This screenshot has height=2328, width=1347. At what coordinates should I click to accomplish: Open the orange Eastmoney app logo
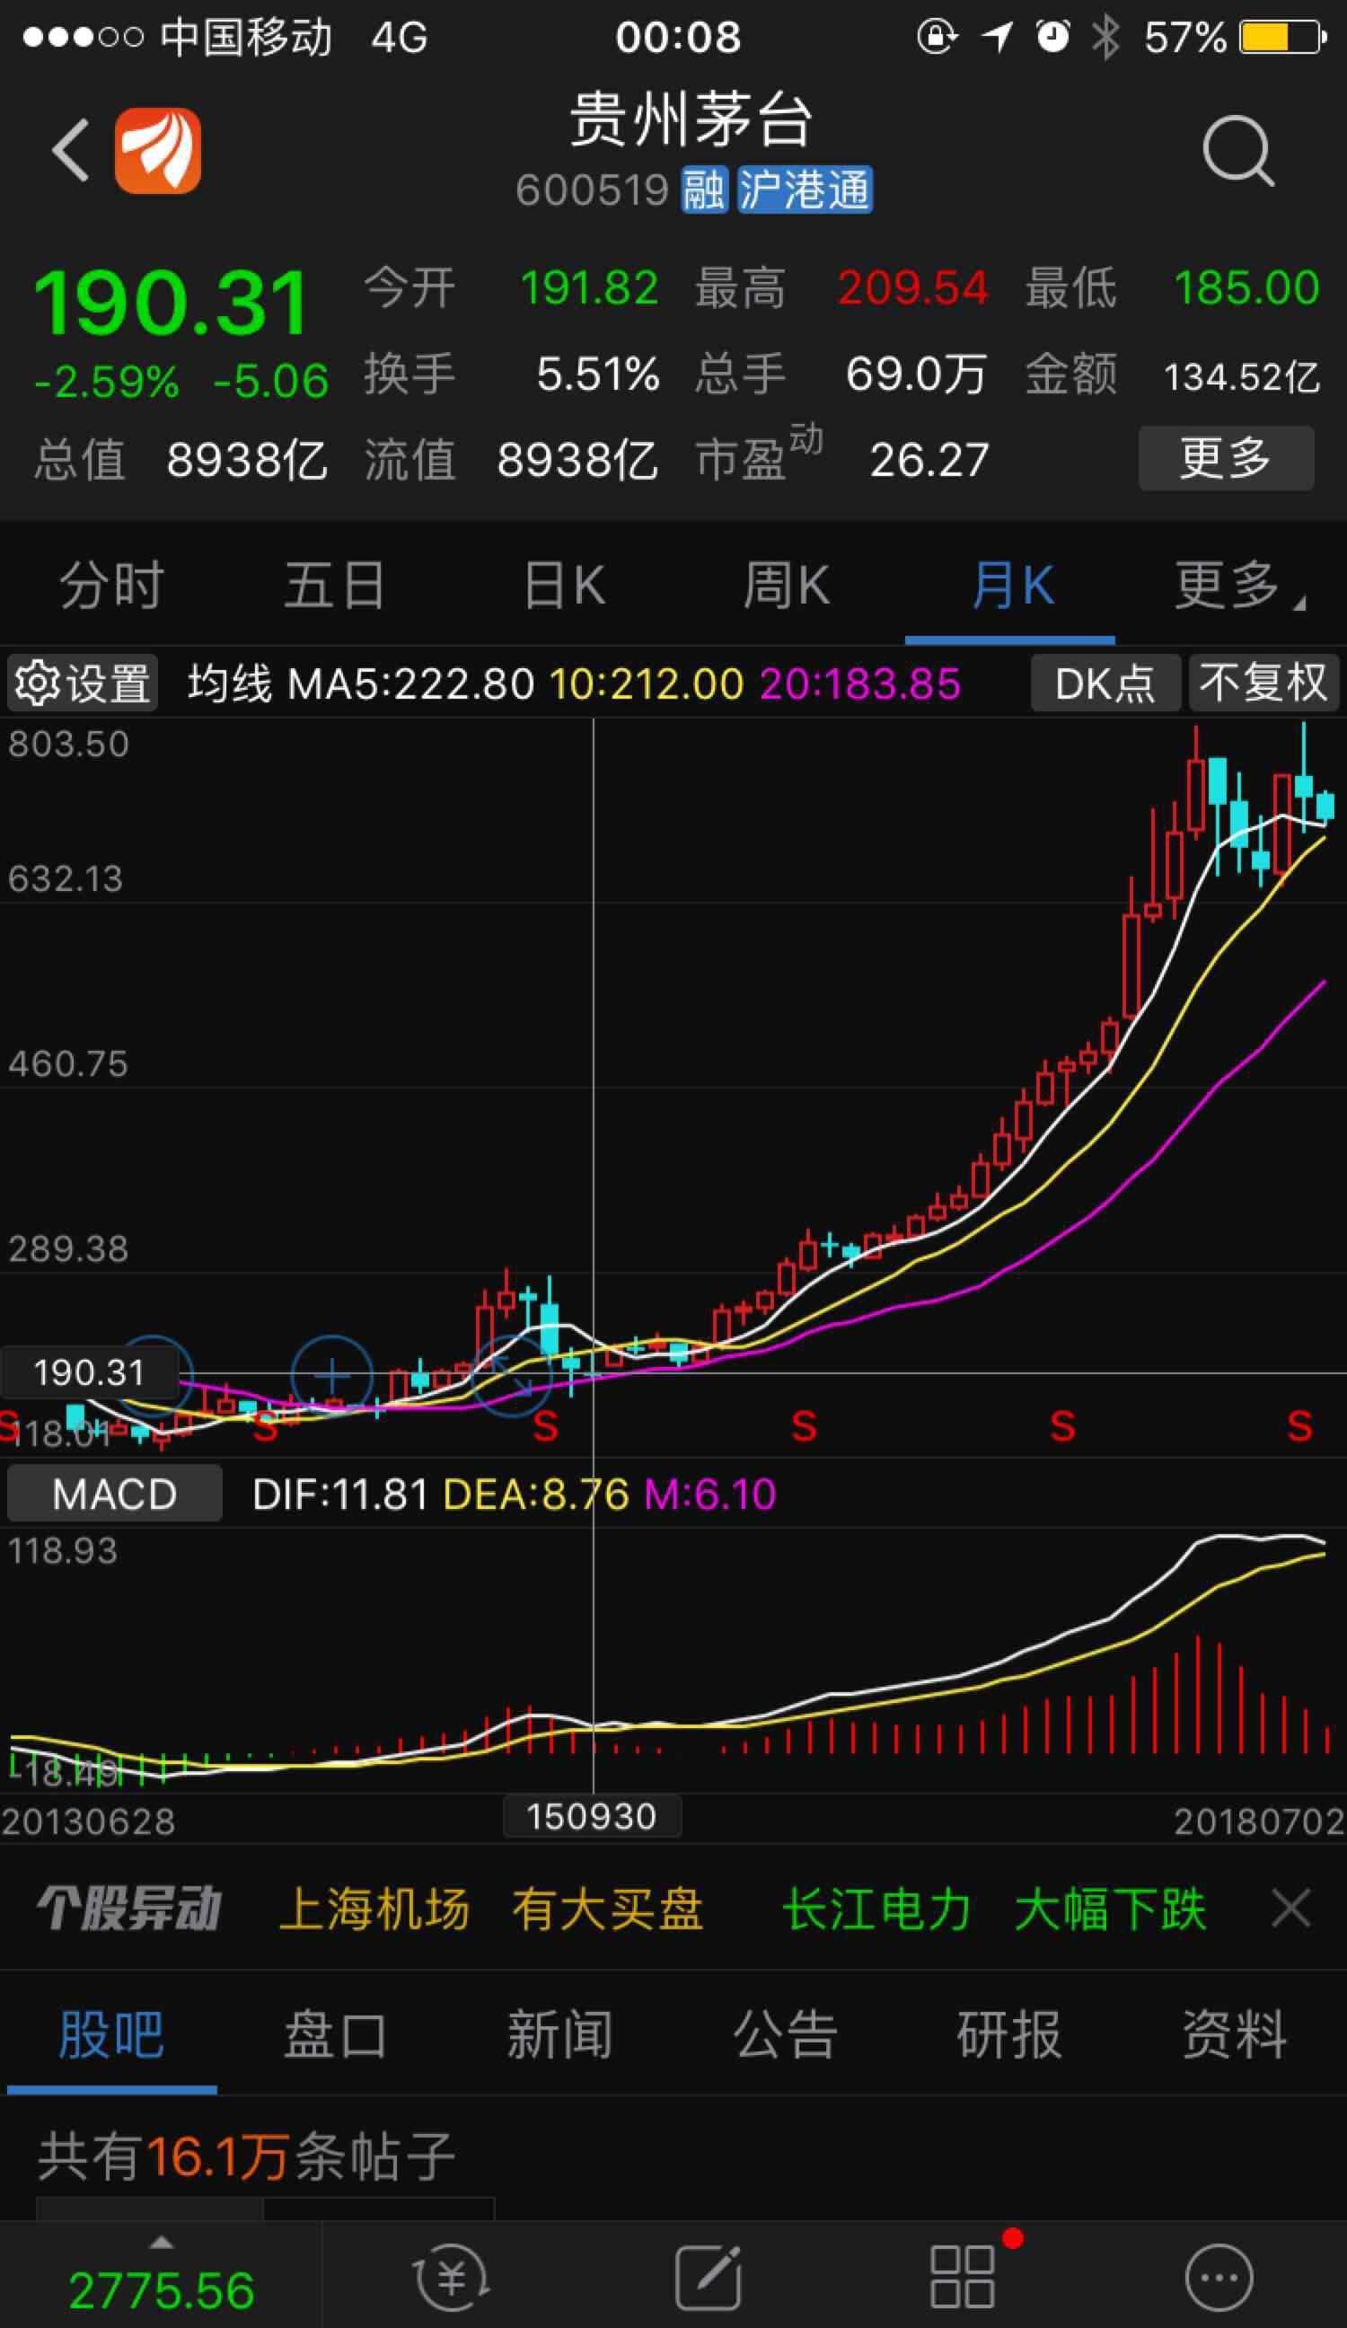pyautogui.click(x=158, y=151)
